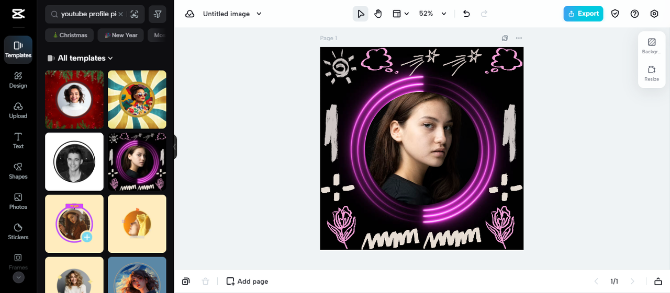This screenshot has width=670, height=293.
Task: Open the Upload tab in sidebar
Action: tap(18, 110)
